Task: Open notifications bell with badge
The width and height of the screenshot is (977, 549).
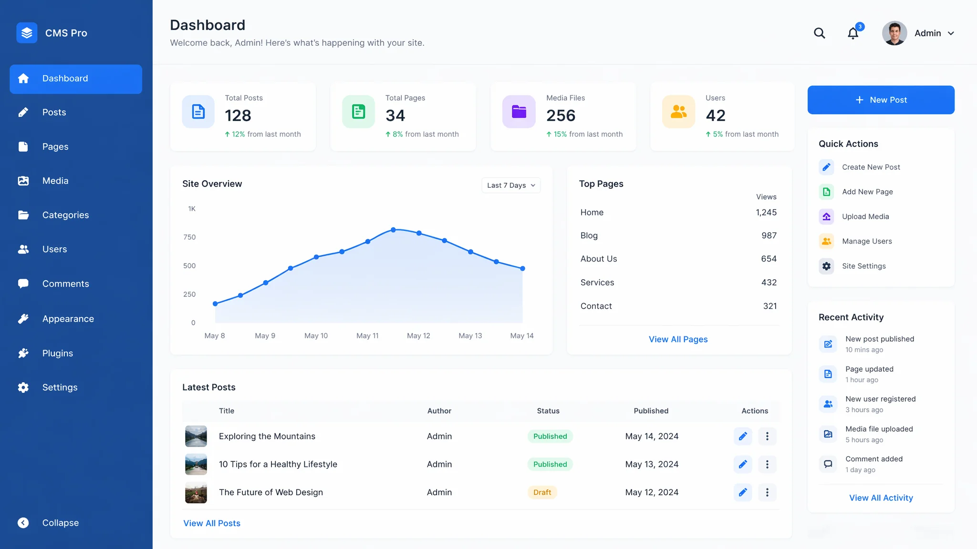Action: (x=853, y=33)
